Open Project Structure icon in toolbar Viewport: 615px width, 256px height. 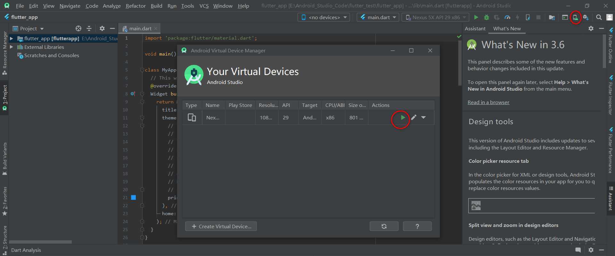(552, 17)
